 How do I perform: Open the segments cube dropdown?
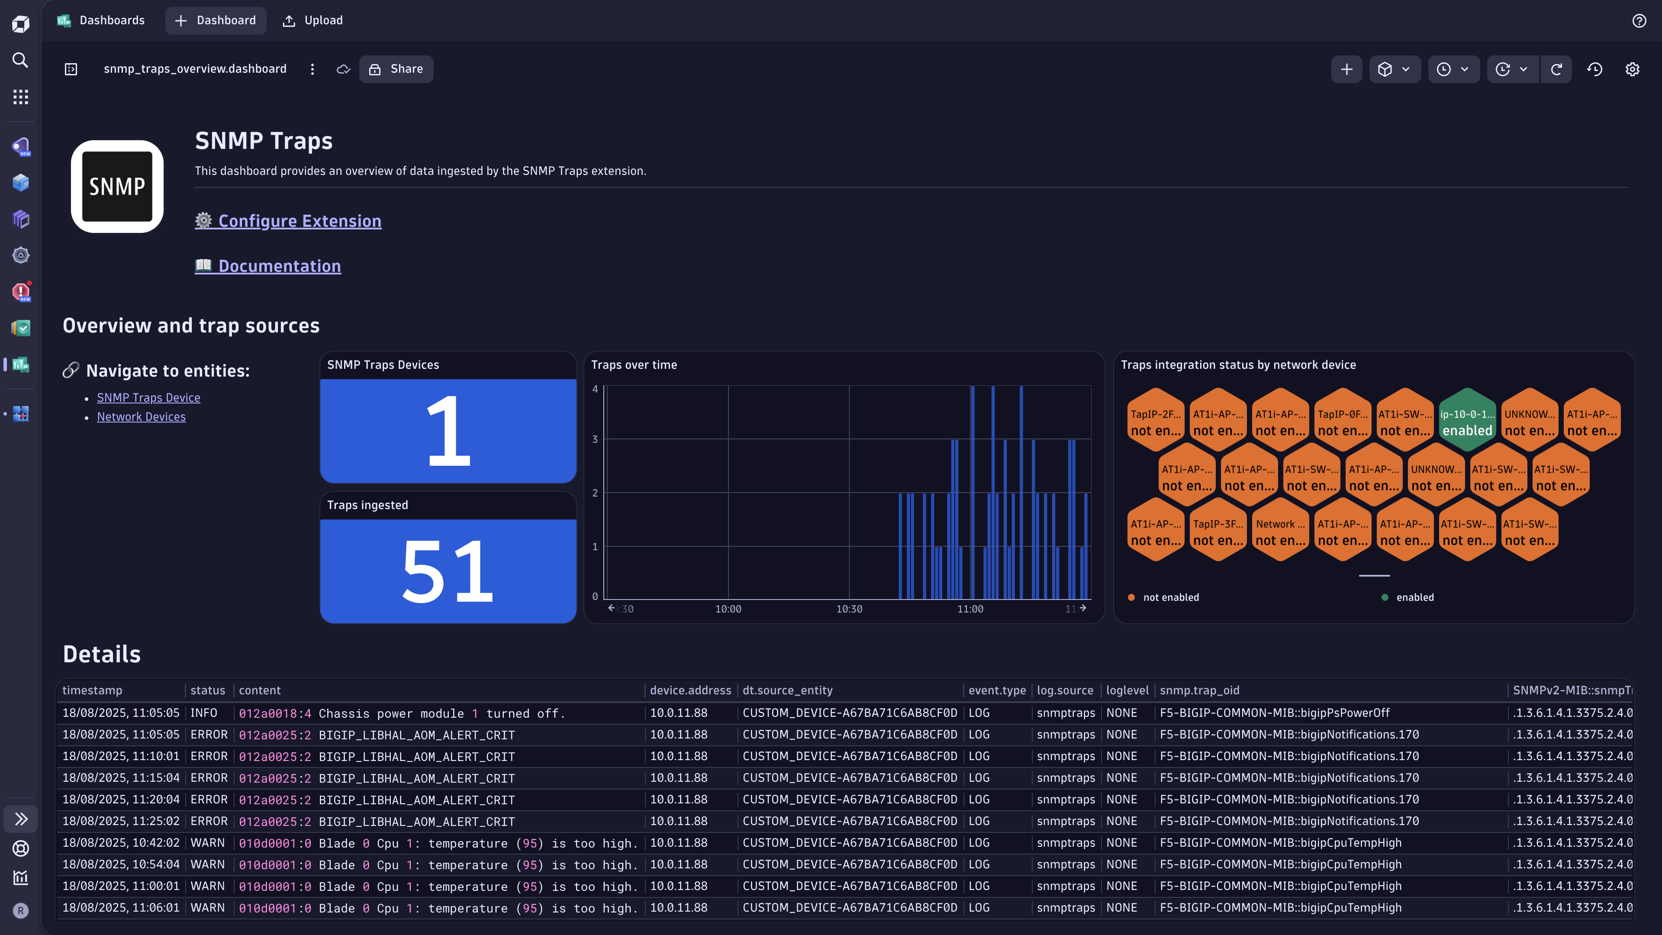coord(1394,69)
